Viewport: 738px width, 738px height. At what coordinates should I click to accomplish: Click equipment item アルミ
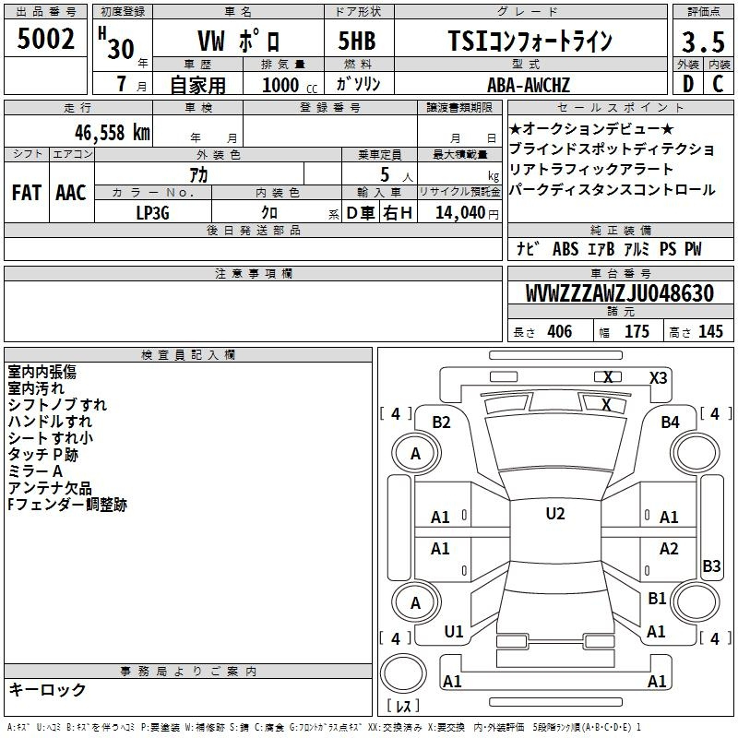click(637, 249)
